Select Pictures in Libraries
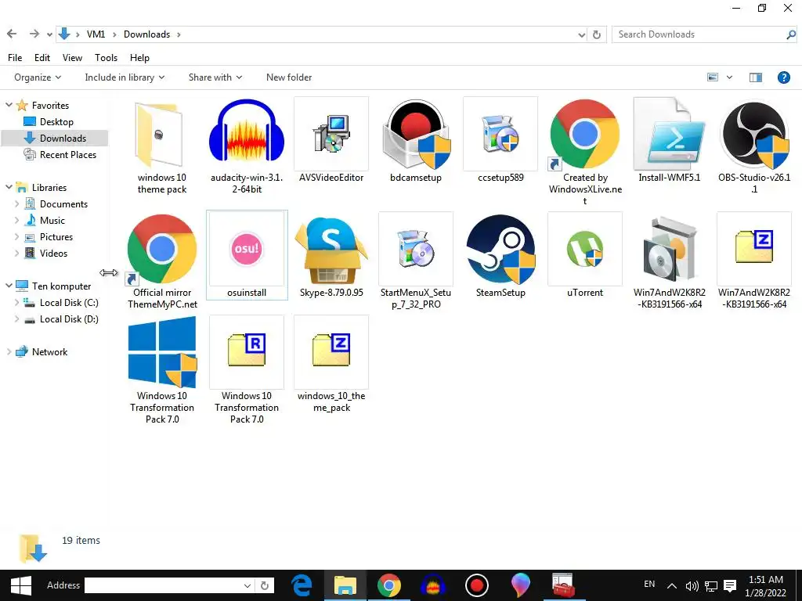The image size is (802, 601). [49, 236]
